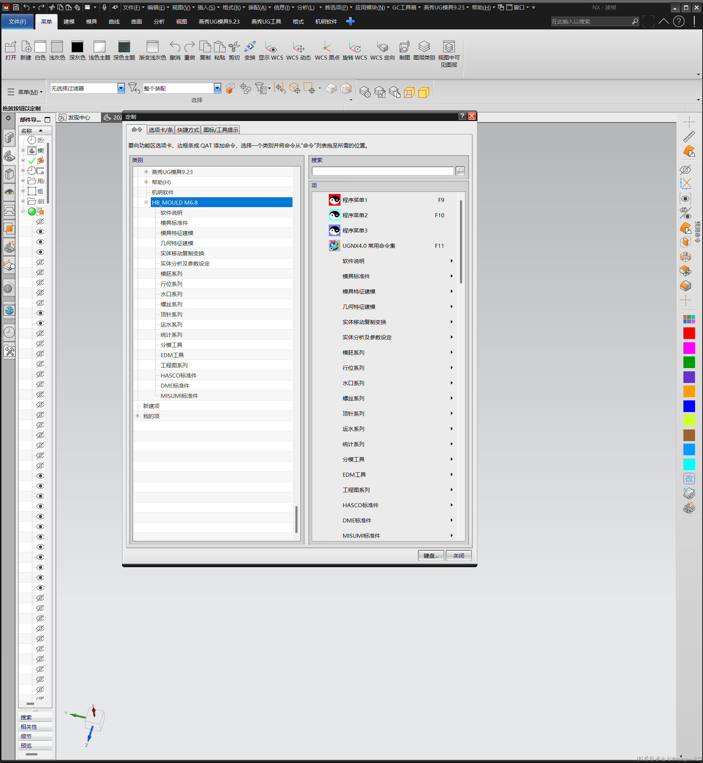Switch to the 快捷方式 tab
Image resolution: width=703 pixels, height=763 pixels.
pos(188,130)
